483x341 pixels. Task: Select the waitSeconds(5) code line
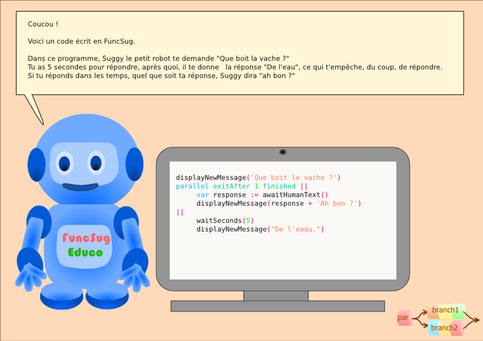pos(225,220)
